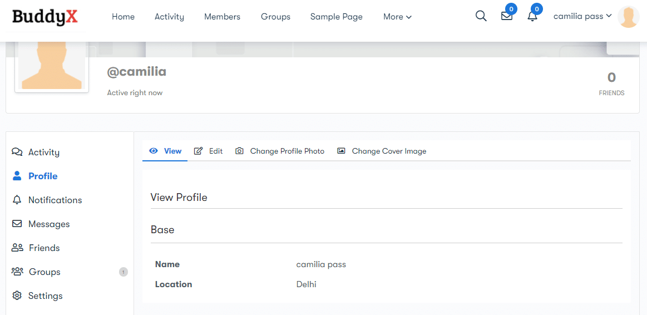Screen dimensions: 647x315
Task: Open the notifications bell icon in header
Action: (533, 17)
